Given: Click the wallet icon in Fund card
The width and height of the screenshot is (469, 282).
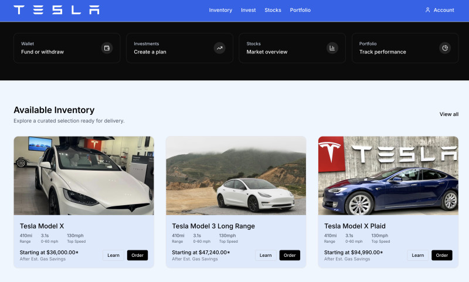Looking at the screenshot, I should pyautogui.click(x=107, y=48).
